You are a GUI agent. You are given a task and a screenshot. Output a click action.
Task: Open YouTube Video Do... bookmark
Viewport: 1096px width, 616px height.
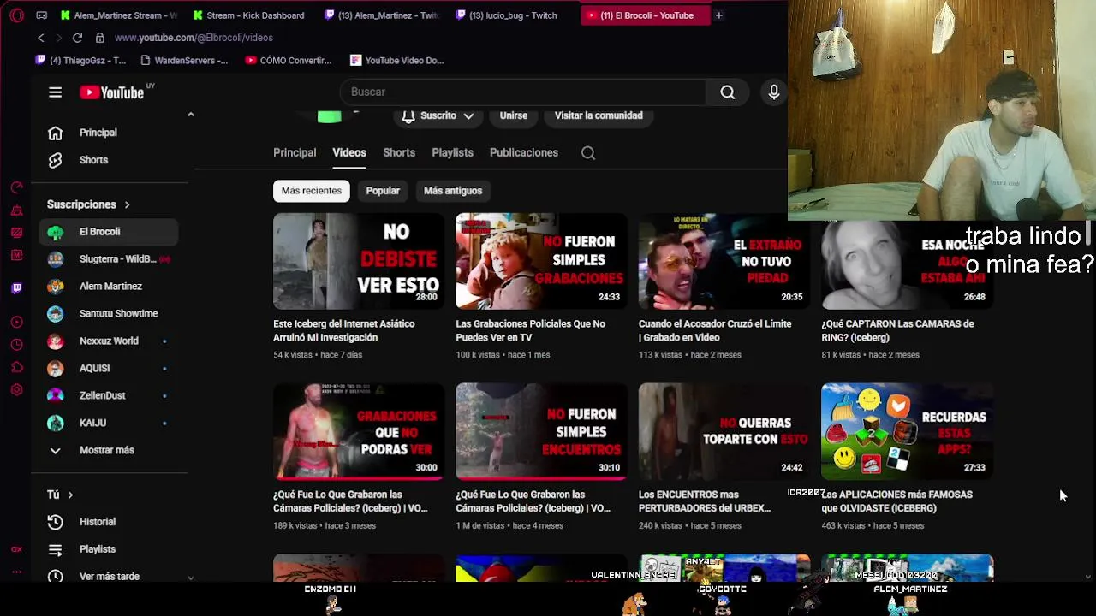(x=397, y=61)
